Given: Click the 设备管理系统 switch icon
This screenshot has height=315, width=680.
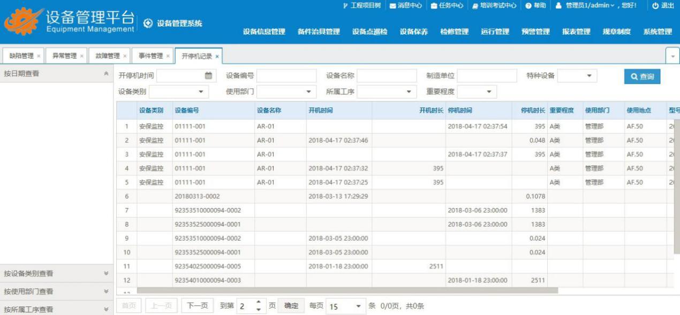Looking at the screenshot, I should point(148,24).
